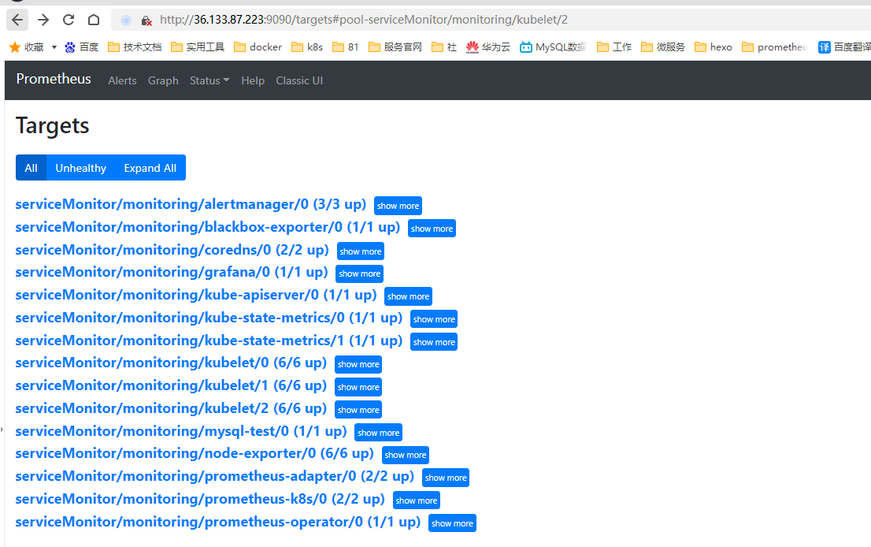This screenshot has width=871, height=547.
Task: Show more for grafana/0 targets
Action: (x=359, y=273)
